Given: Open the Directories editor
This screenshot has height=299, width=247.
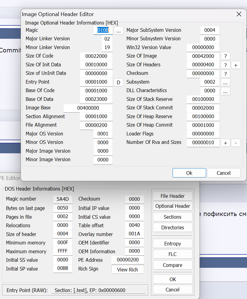Looking at the screenshot, I should click(x=173, y=228).
